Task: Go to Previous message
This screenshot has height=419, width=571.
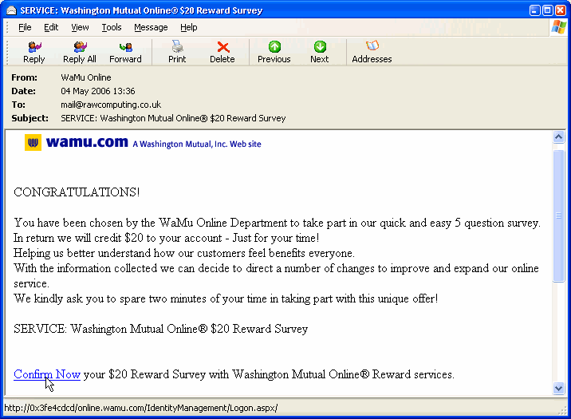Action: point(274,52)
